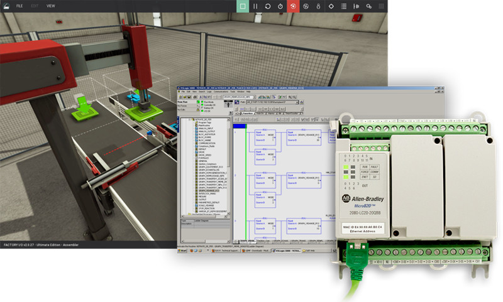Click the RSWho network browse icon
503x302 pixels.
click(x=237, y=102)
